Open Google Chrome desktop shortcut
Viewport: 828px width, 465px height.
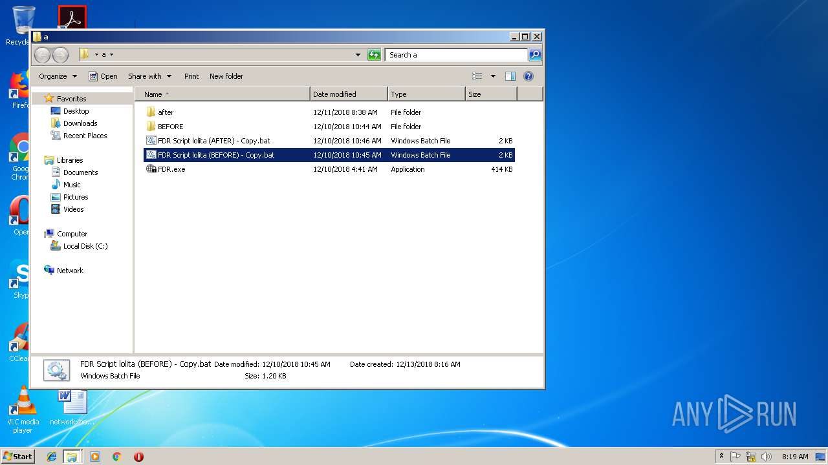click(x=19, y=157)
